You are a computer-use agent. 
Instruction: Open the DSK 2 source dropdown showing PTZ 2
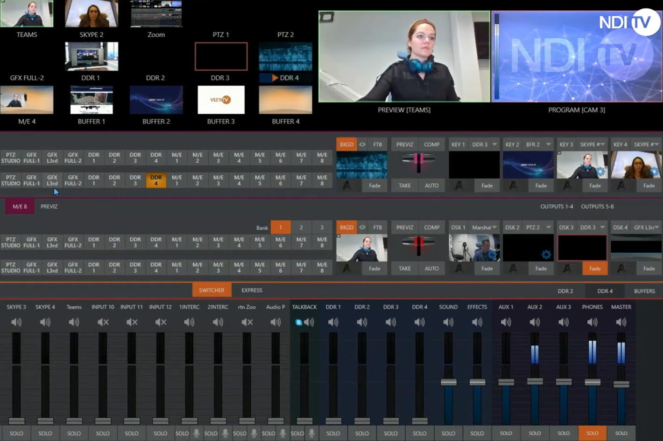click(538, 227)
